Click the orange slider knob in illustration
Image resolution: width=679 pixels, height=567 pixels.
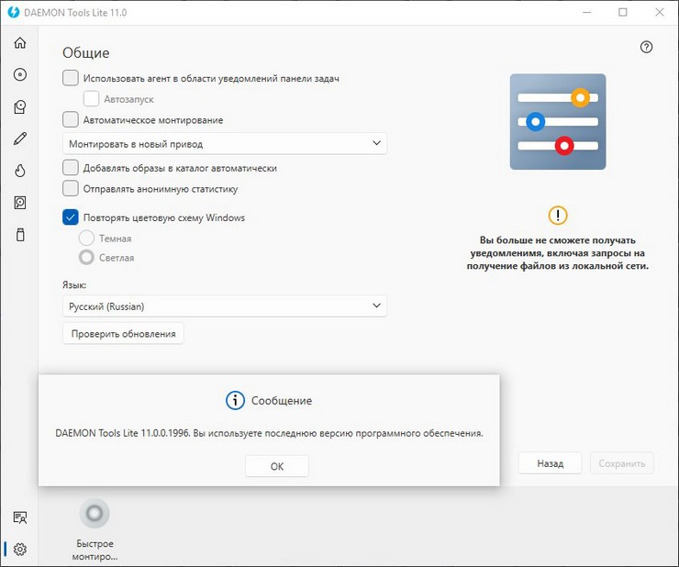pos(579,97)
